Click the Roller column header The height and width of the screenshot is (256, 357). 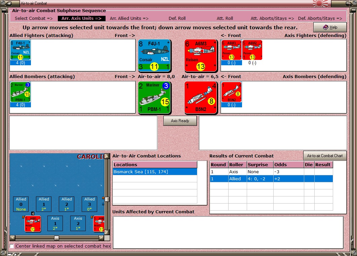[x=237, y=165]
